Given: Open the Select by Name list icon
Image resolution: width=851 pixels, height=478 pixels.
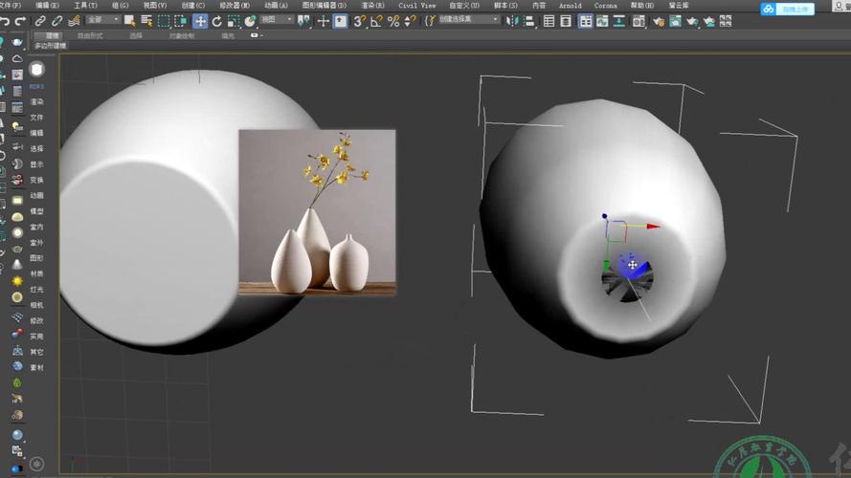Looking at the screenshot, I should [146, 21].
